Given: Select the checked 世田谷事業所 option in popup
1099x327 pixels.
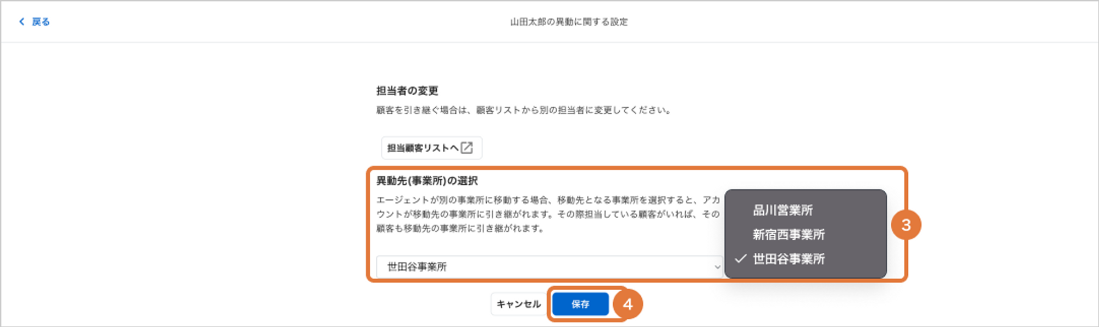Looking at the screenshot, I should tap(789, 259).
